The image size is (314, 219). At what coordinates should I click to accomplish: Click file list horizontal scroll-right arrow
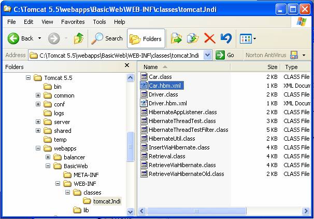[x=306, y=211]
